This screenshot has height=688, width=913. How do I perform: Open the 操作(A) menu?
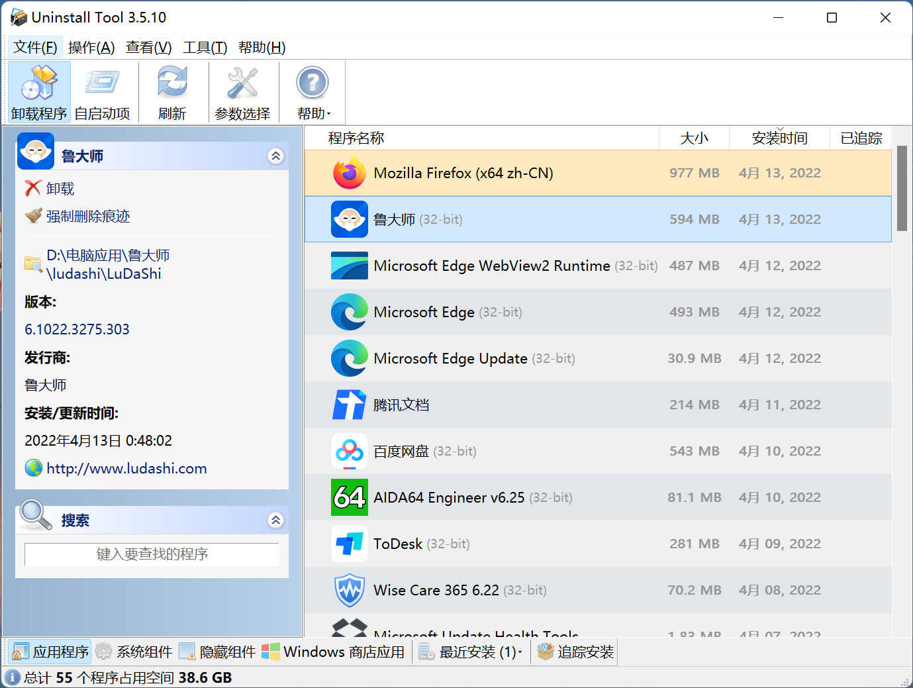tap(91, 48)
